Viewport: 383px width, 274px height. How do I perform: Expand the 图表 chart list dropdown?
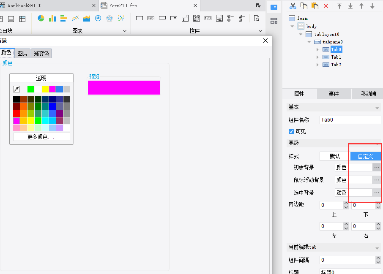pos(125,31)
